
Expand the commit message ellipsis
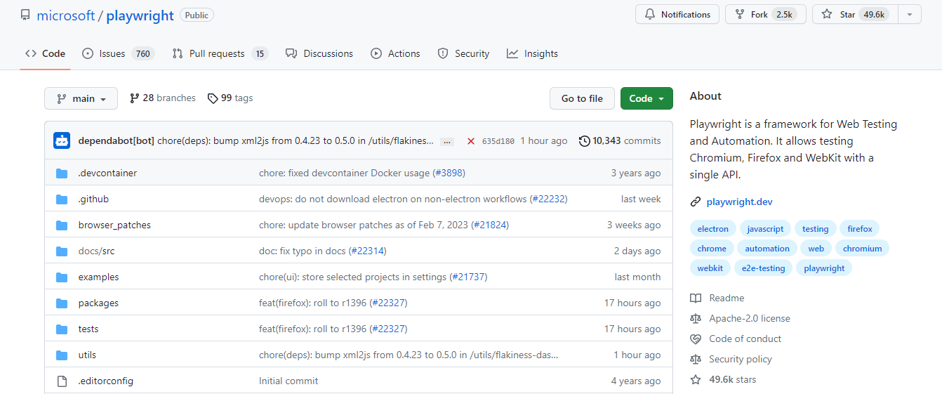click(x=447, y=142)
